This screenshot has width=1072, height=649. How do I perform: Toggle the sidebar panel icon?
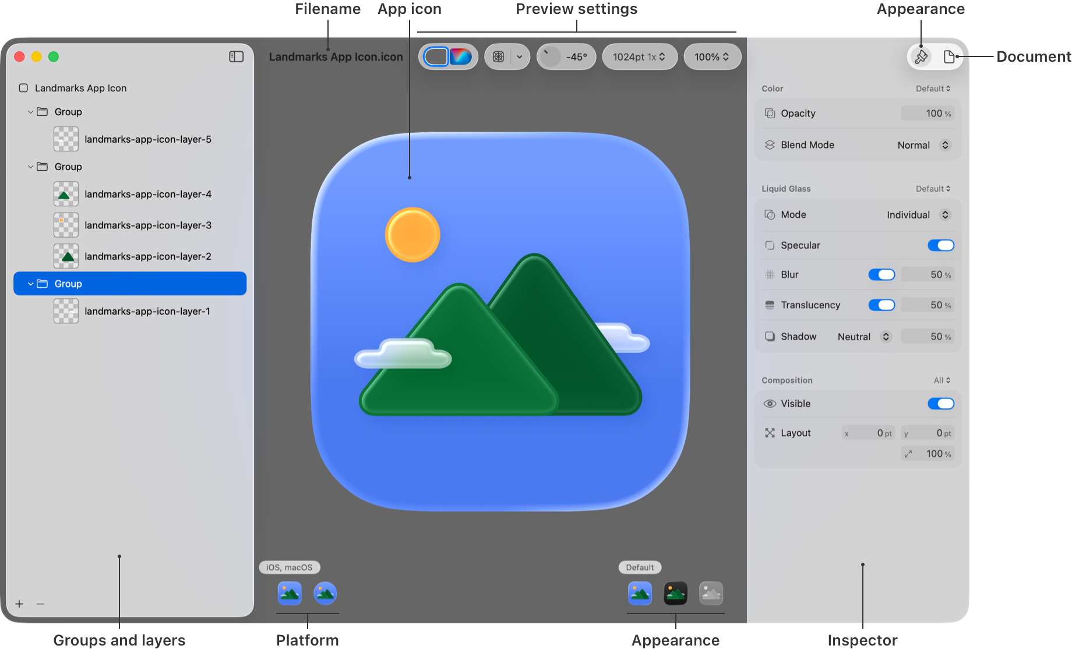coord(236,57)
